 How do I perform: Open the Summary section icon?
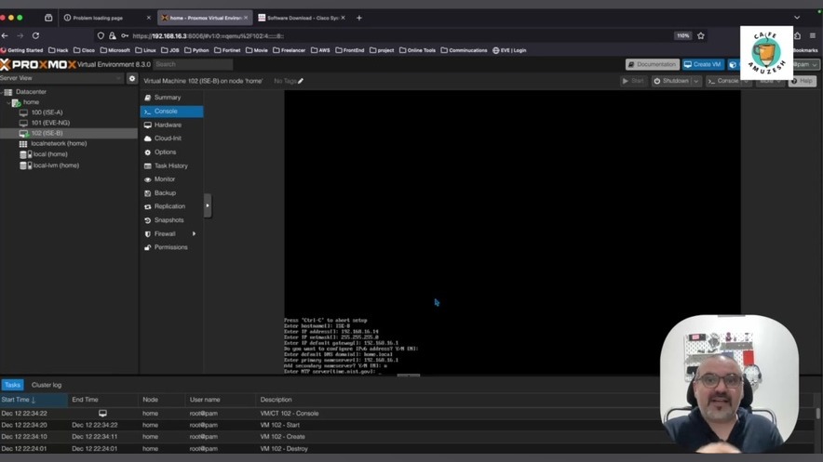(147, 98)
